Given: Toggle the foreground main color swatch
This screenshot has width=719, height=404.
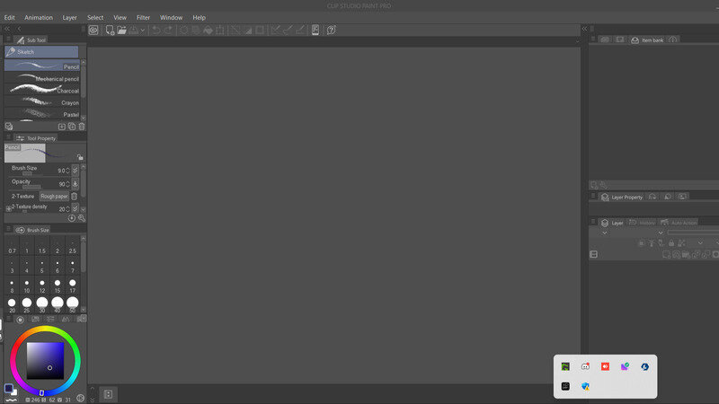Looking at the screenshot, I should (9, 389).
